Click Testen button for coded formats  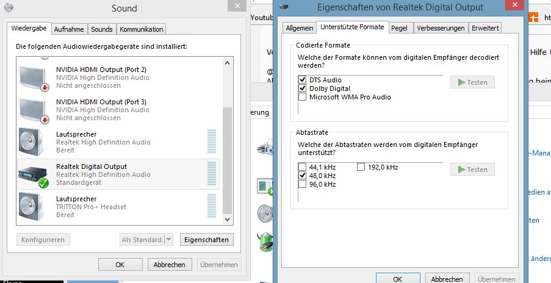click(473, 82)
